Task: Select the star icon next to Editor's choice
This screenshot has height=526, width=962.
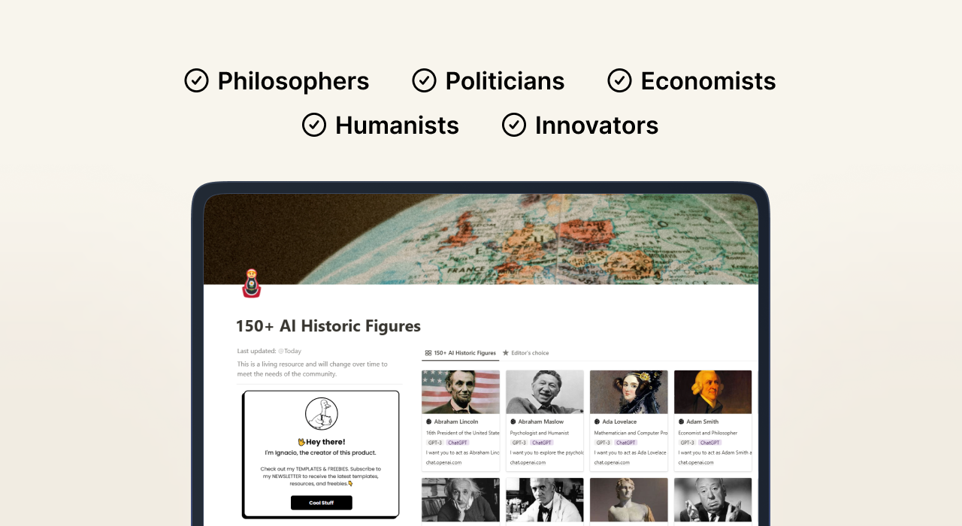Action: tap(507, 353)
